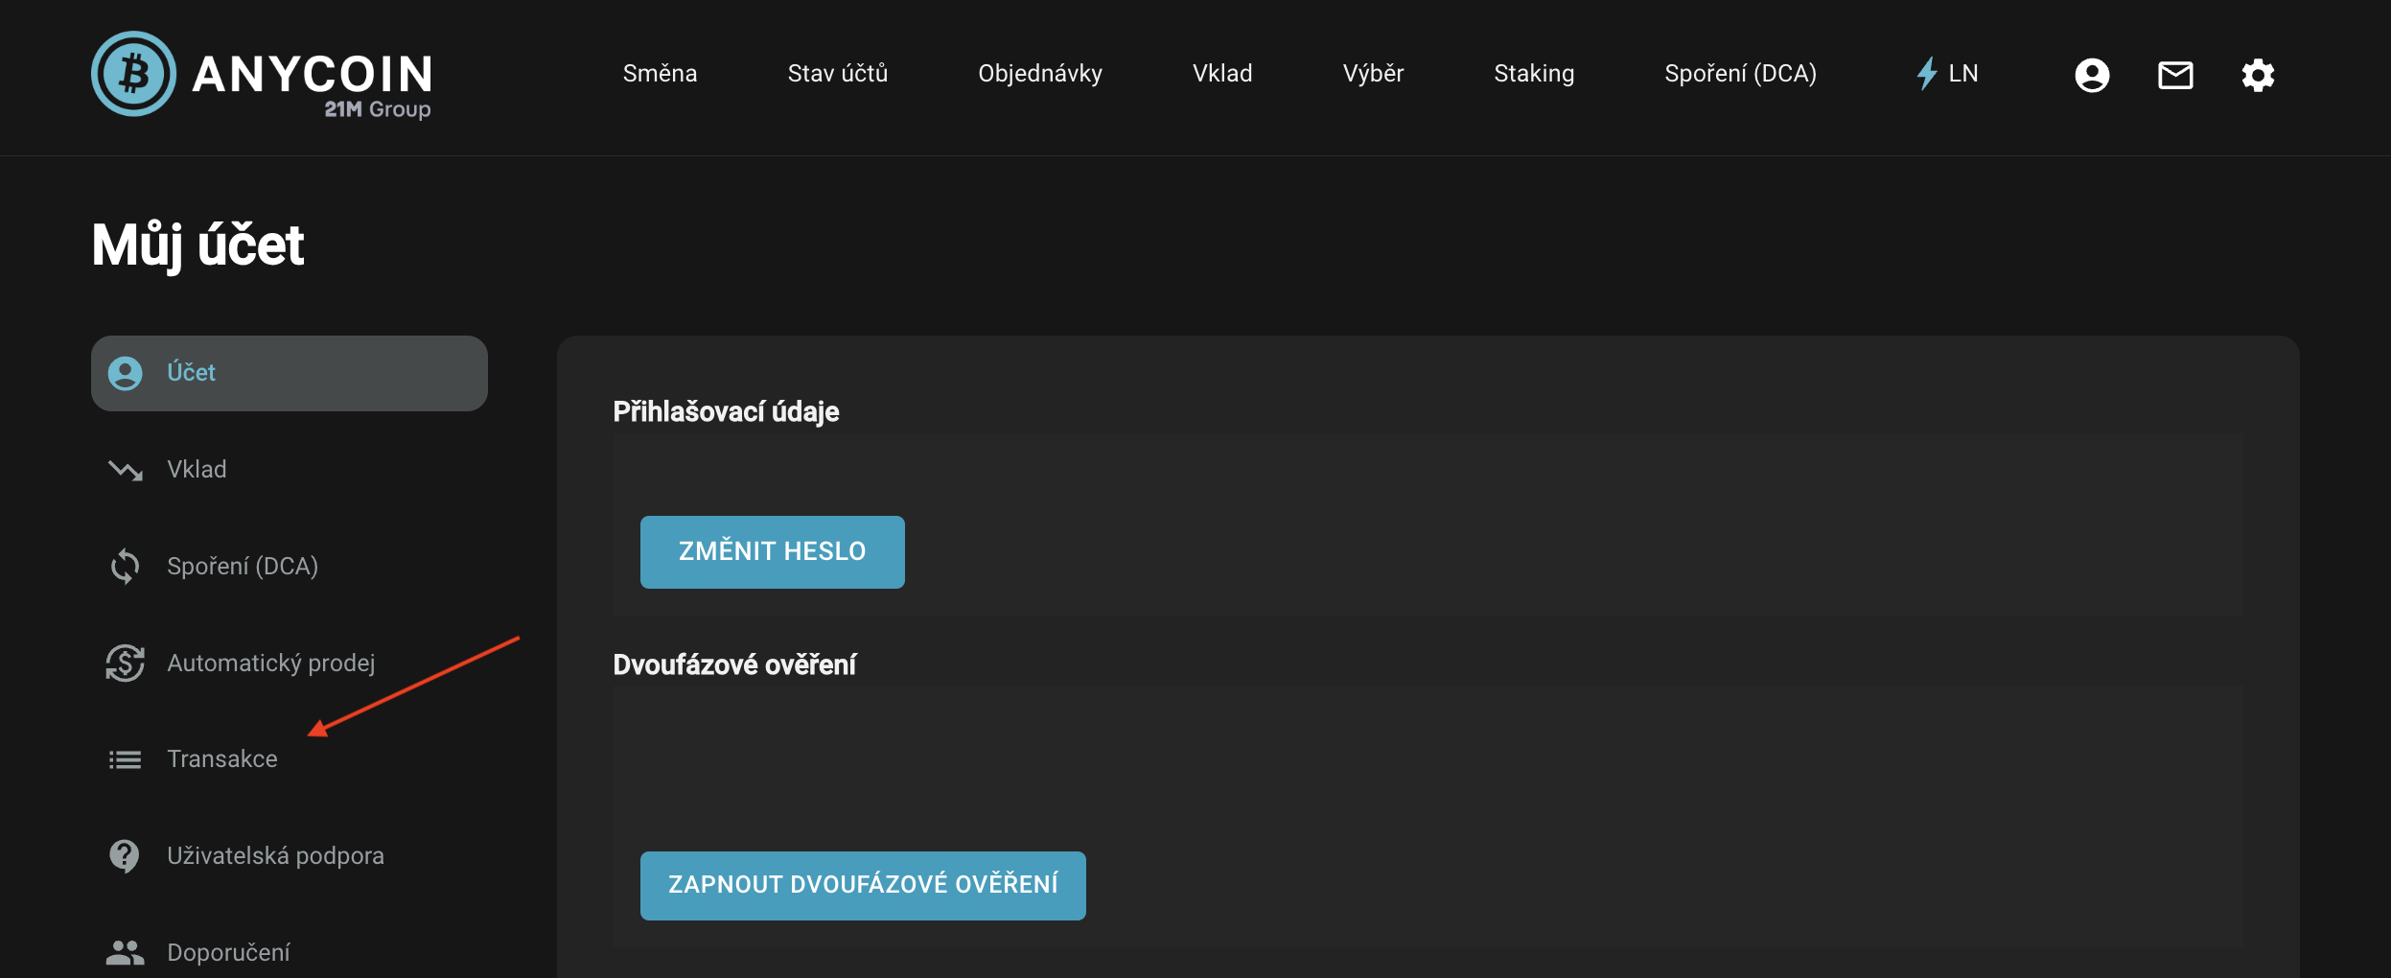Click the Vklad sidebar arrow icon
The height and width of the screenshot is (978, 2391).
tap(125, 470)
